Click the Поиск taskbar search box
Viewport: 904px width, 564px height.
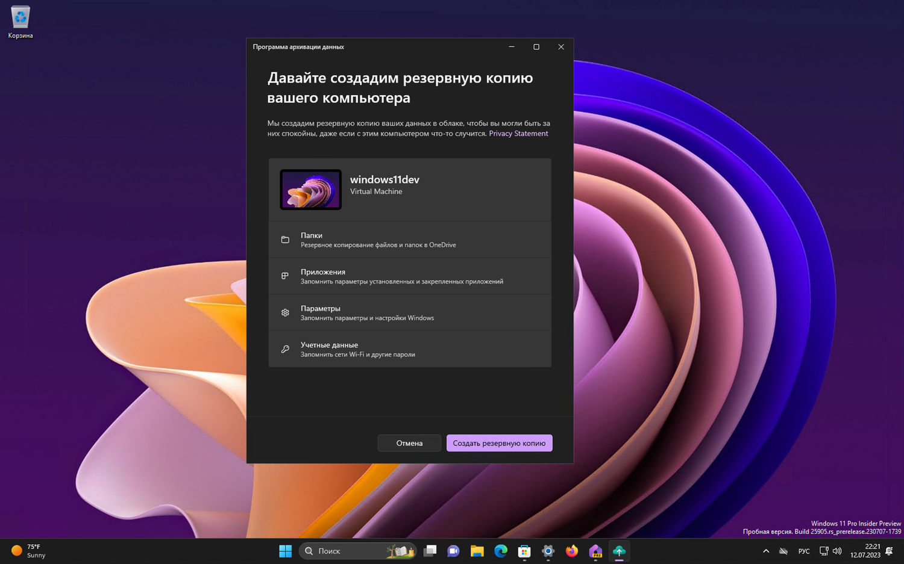point(358,551)
